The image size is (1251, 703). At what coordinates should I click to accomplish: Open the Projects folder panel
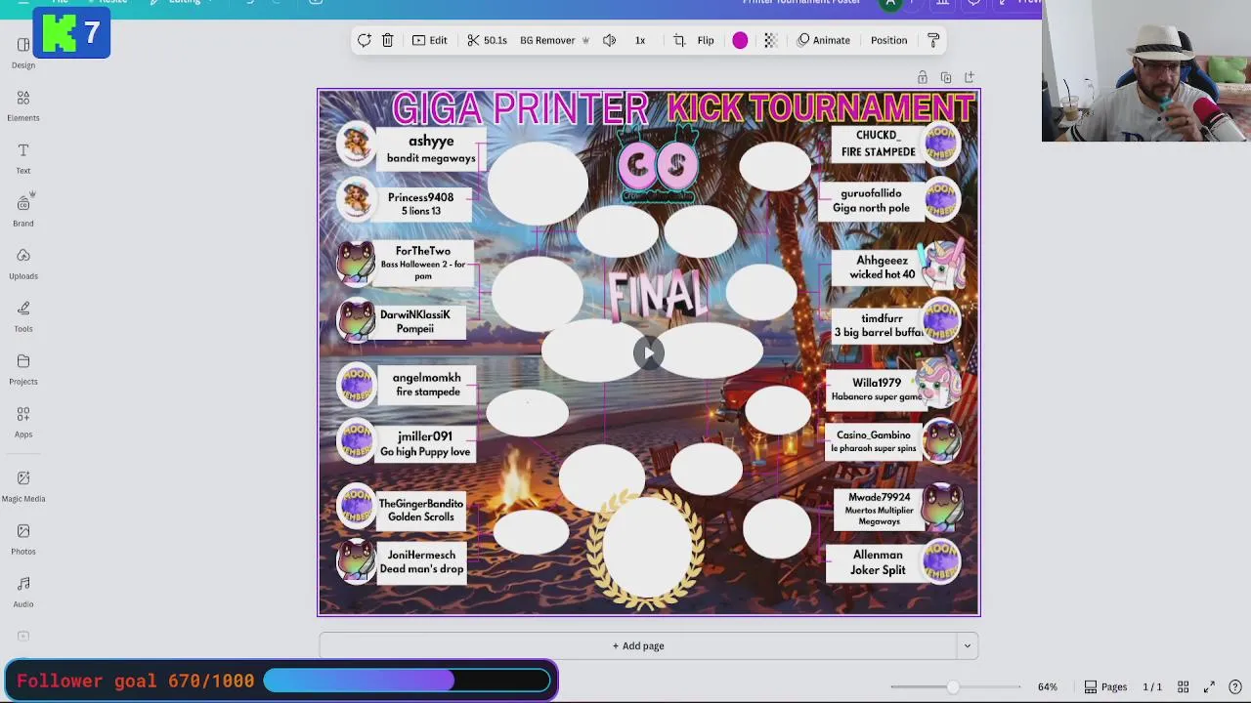pyautogui.click(x=23, y=370)
